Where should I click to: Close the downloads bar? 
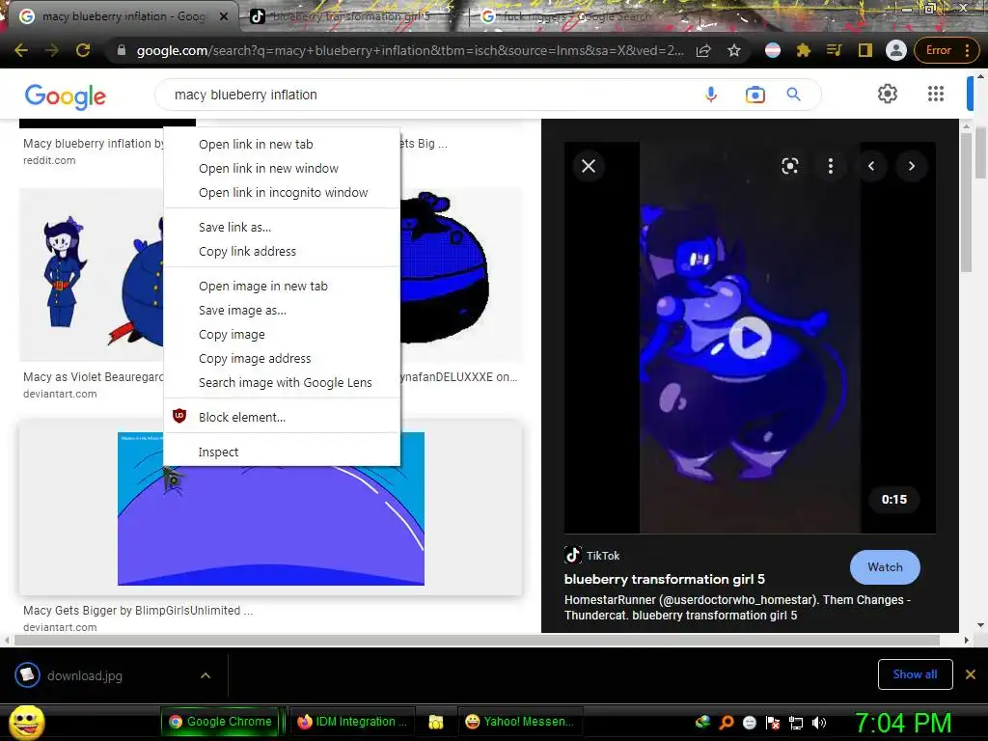tap(971, 674)
